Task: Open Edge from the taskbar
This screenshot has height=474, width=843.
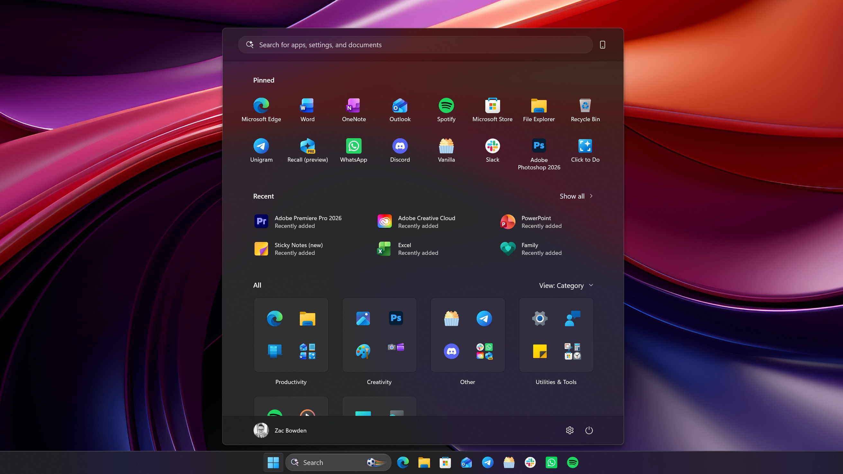Action: [403, 462]
